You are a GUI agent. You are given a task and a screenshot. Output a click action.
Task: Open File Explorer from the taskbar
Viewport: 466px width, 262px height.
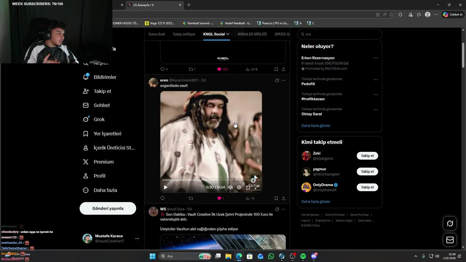click(228, 256)
